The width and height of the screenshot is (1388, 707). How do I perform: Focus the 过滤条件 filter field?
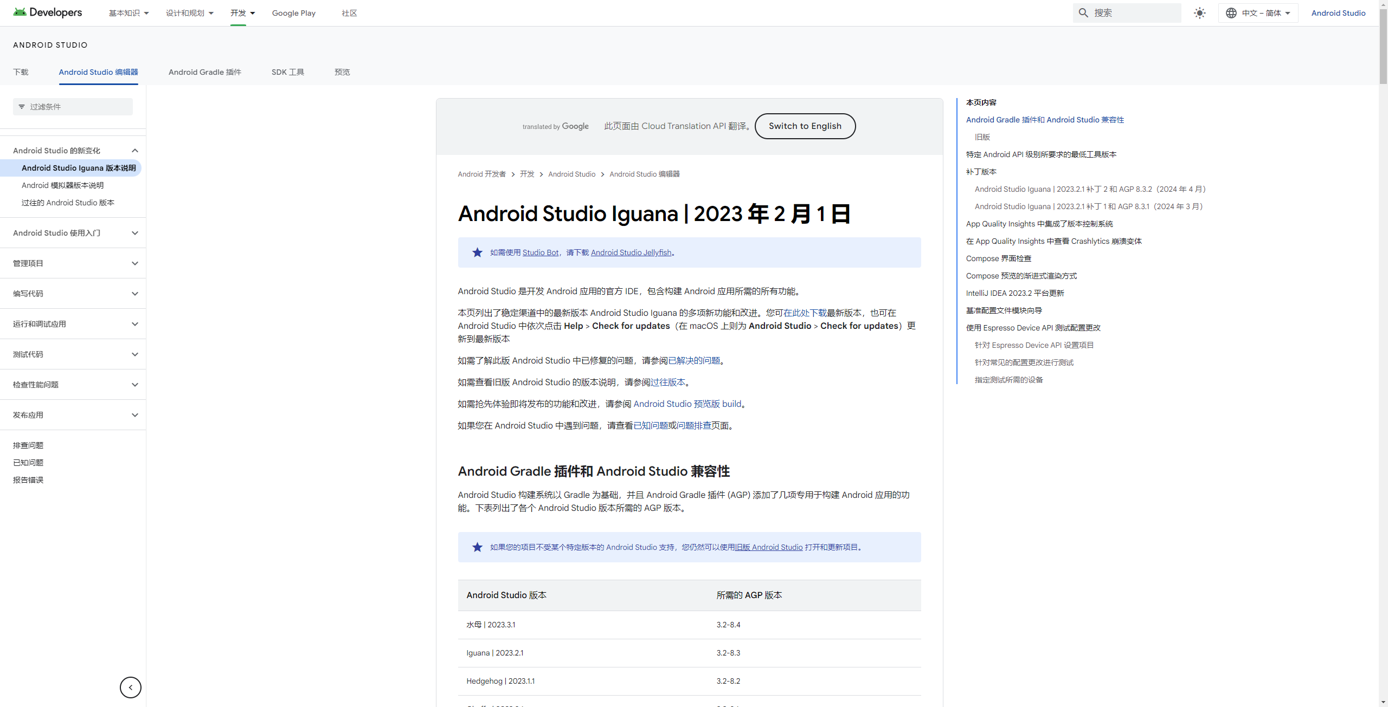tap(73, 107)
